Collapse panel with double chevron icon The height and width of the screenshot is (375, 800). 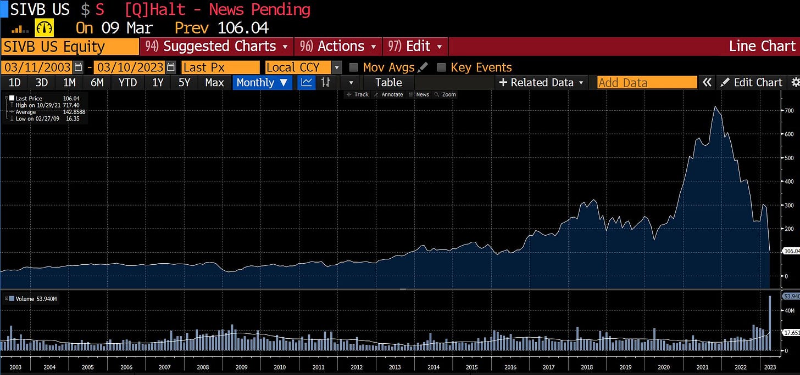(707, 82)
